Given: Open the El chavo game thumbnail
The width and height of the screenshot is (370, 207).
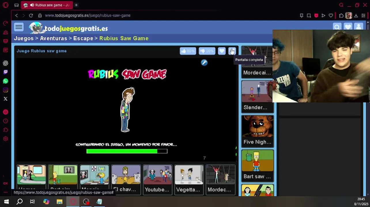Looking at the screenshot, I should [x=126, y=179].
